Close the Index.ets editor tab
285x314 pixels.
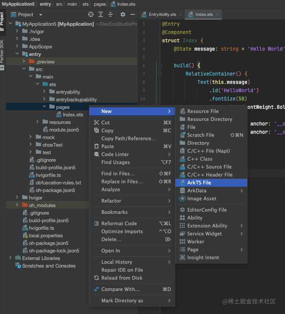click(217, 14)
